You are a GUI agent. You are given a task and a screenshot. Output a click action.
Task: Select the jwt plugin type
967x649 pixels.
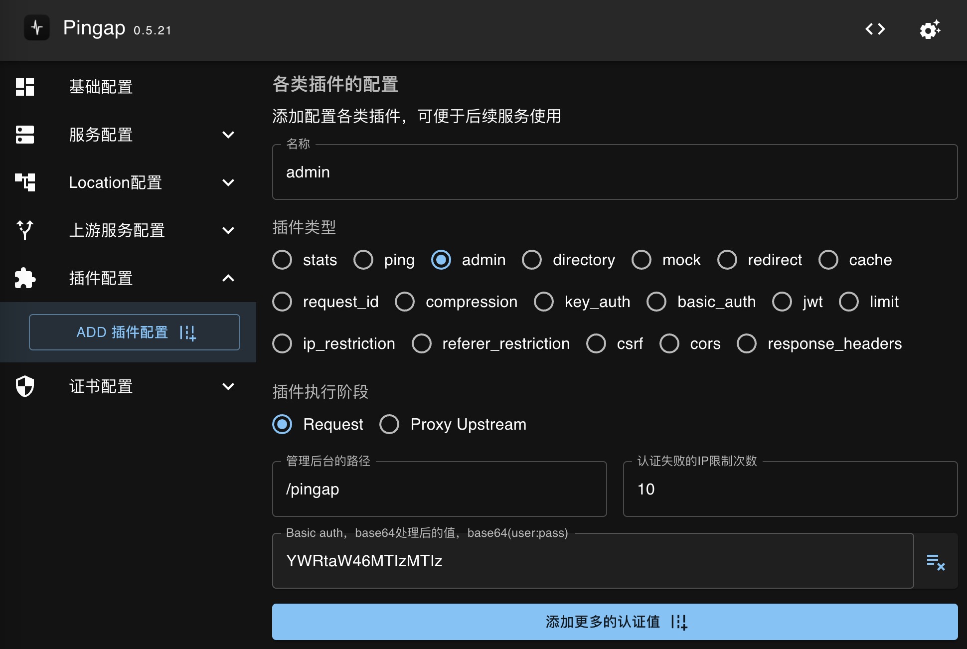pyautogui.click(x=782, y=302)
